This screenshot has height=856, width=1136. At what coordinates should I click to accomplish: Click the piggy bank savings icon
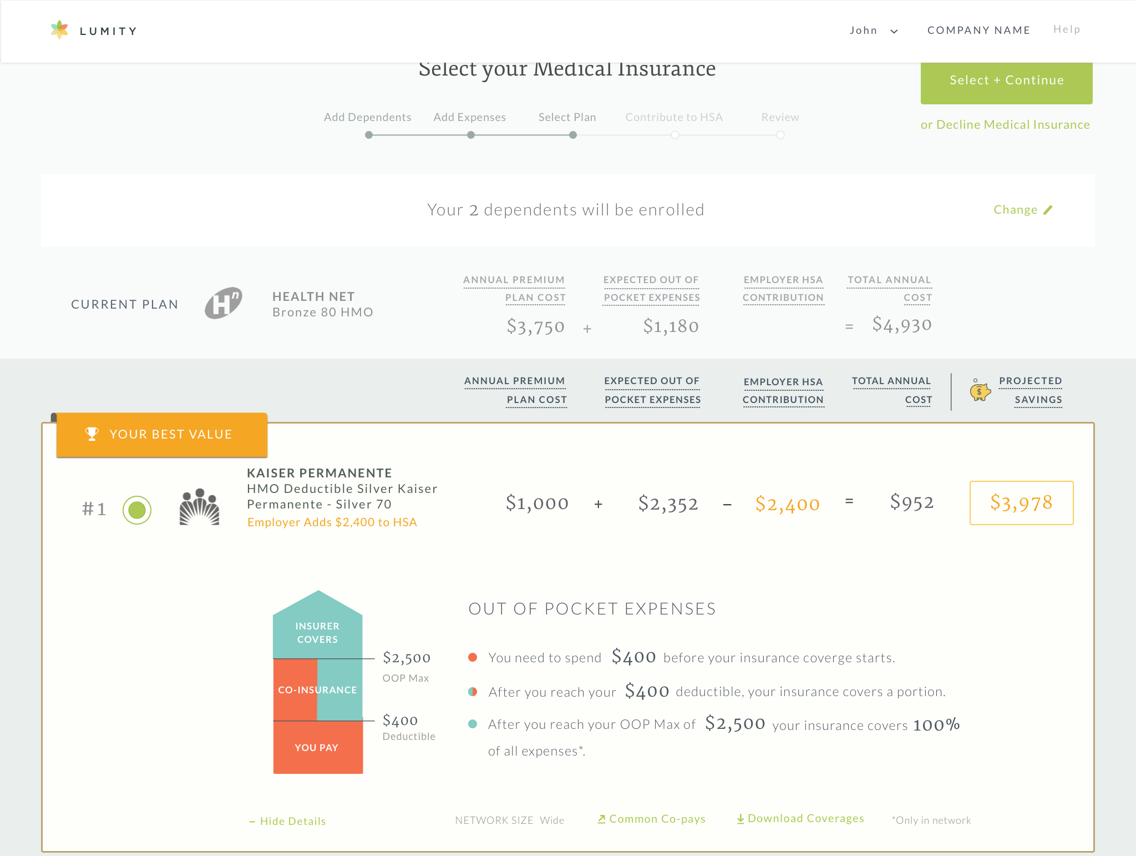pos(980,391)
